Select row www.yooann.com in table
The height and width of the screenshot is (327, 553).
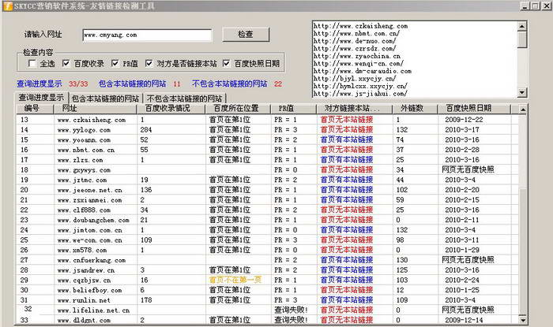coord(267,140)
